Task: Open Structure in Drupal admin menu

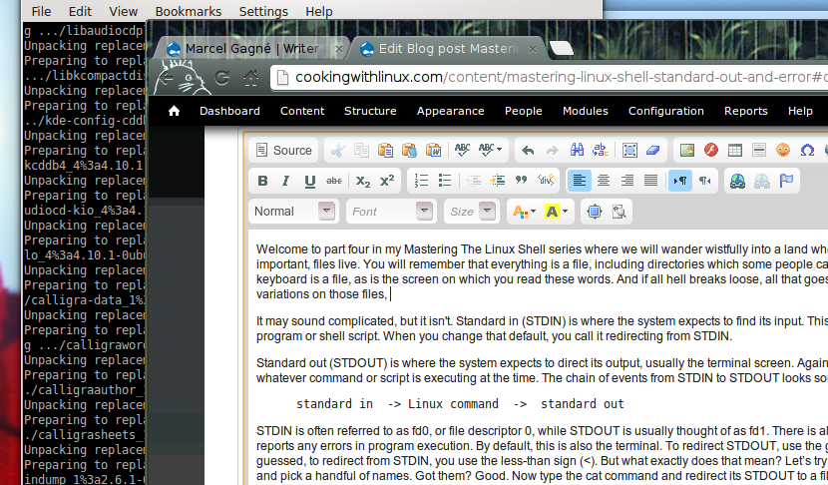Action: click(x=370, y=111)
